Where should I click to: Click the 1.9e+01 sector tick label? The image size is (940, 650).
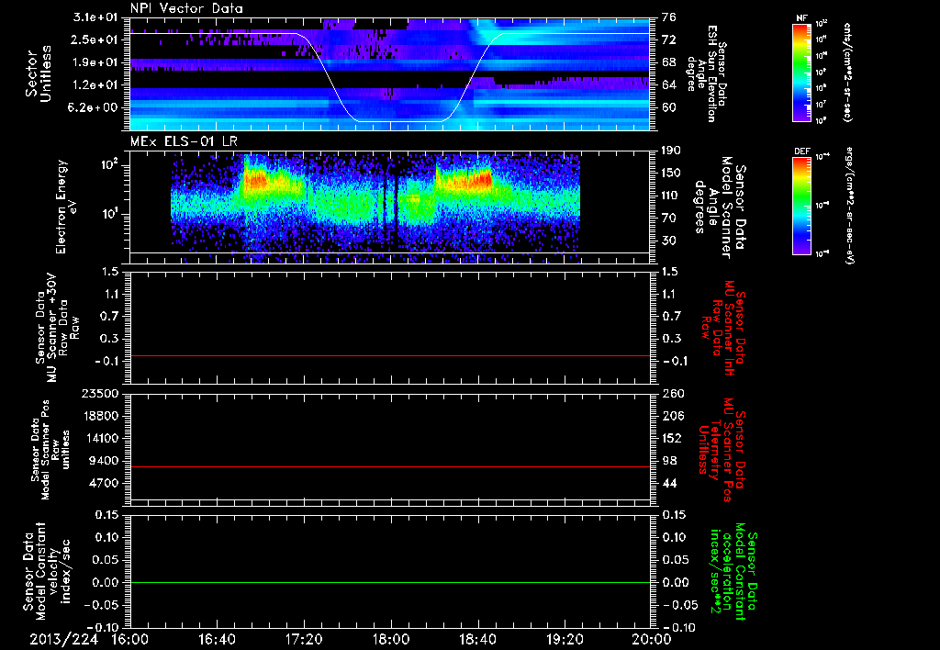pyautogui.click(x=97, y=62)
